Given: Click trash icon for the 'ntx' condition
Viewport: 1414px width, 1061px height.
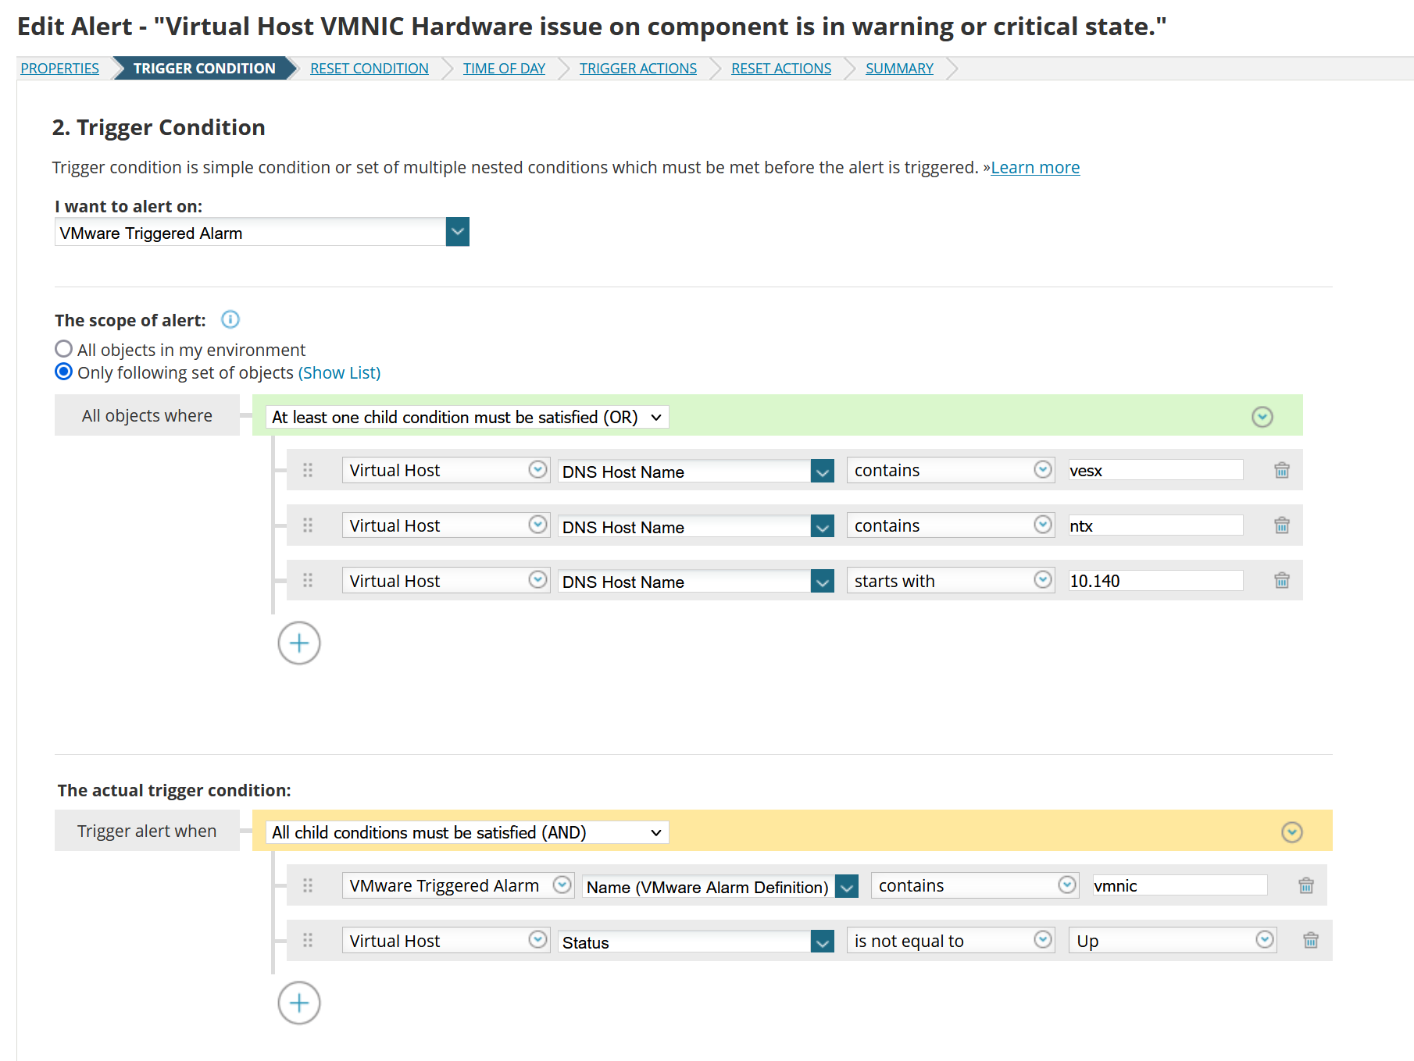Looking at the screenshot, I should point(1282,525).
